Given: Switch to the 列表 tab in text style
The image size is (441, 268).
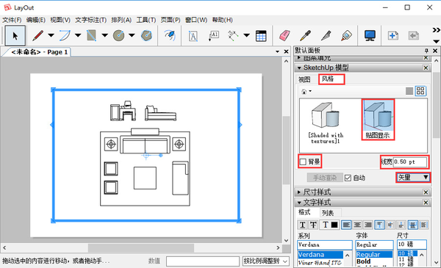Looking at the screenshot, I should pyautogui.click(x=328, y=213).
